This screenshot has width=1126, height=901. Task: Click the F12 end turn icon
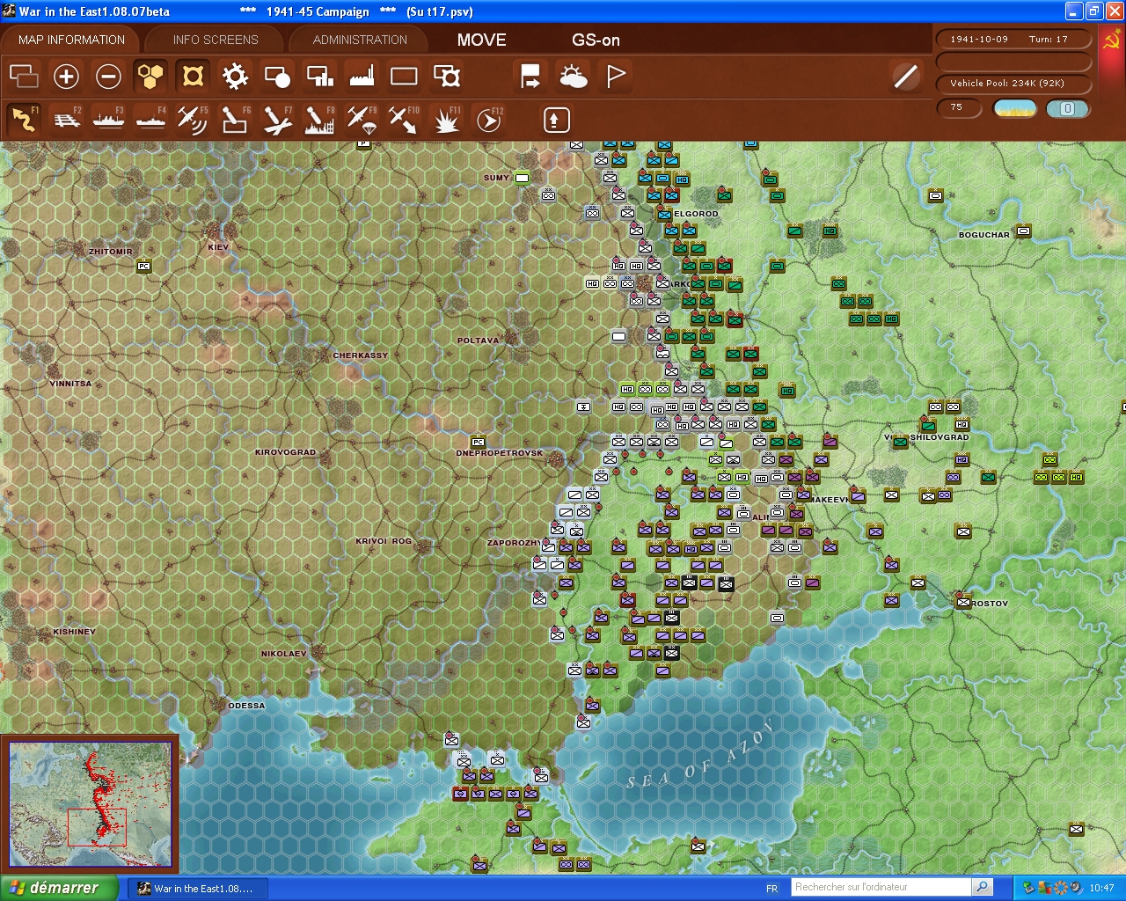click(489, 119)
